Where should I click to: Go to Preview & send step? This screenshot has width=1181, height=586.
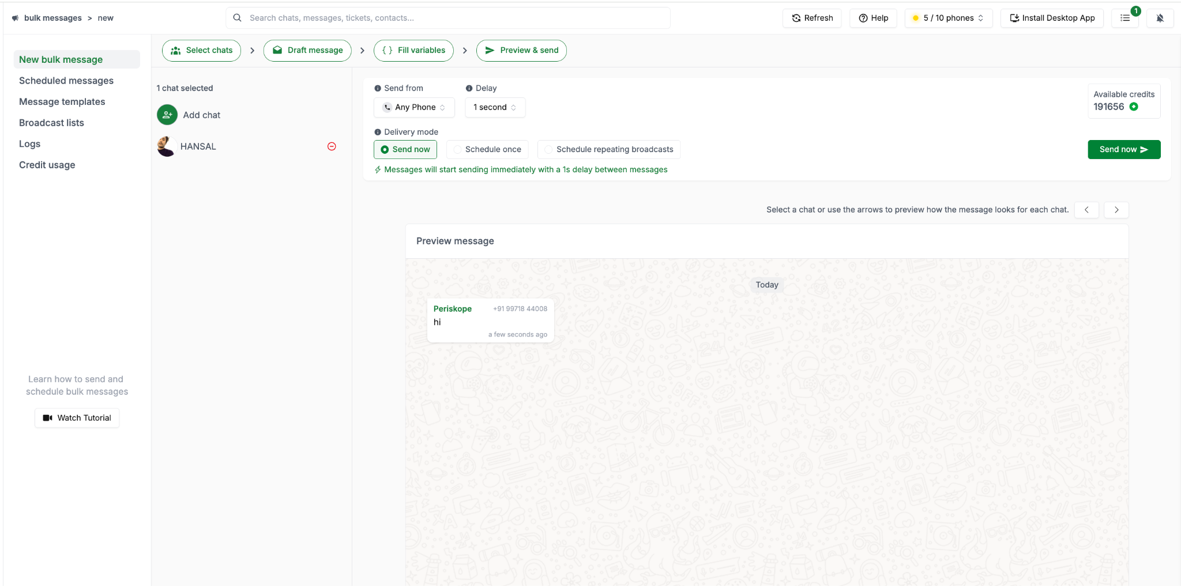coord(521,50)
